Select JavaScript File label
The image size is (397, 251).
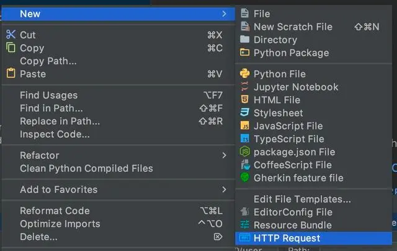(x=288, y=126)
